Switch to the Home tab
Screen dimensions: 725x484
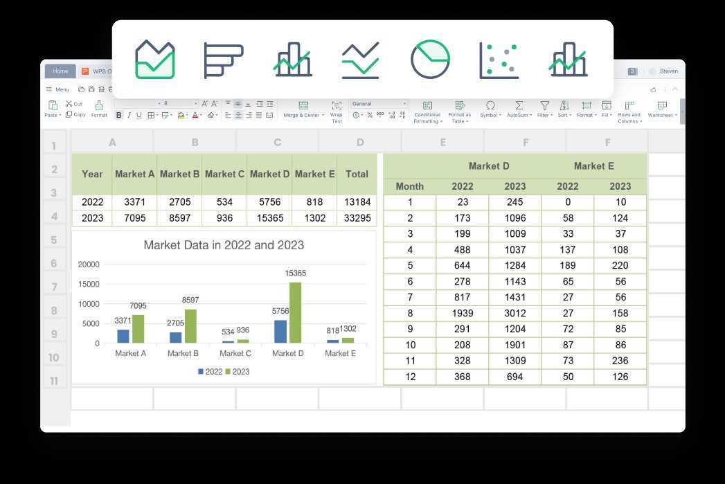60,71
